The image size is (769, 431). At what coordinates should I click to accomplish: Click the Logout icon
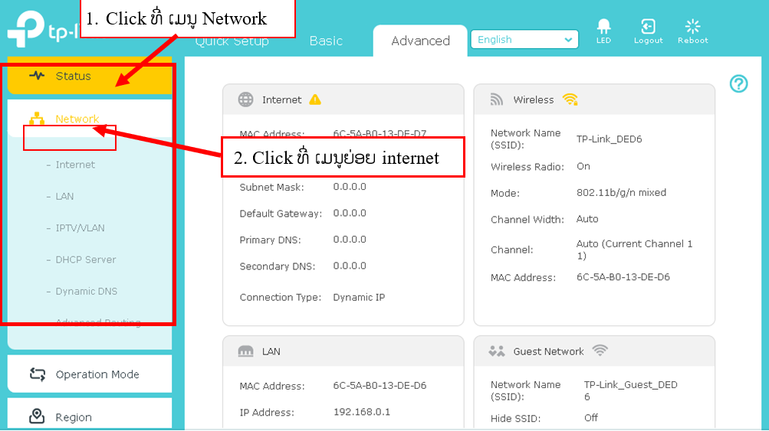648,27
